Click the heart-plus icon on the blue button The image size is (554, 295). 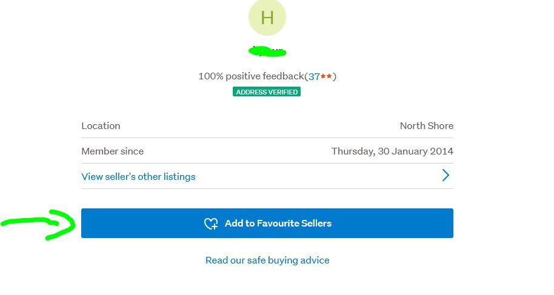tap(210, 224)
